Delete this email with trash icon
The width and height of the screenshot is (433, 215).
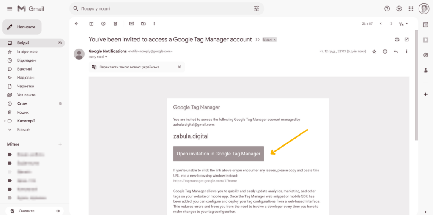tap(115, 24)
